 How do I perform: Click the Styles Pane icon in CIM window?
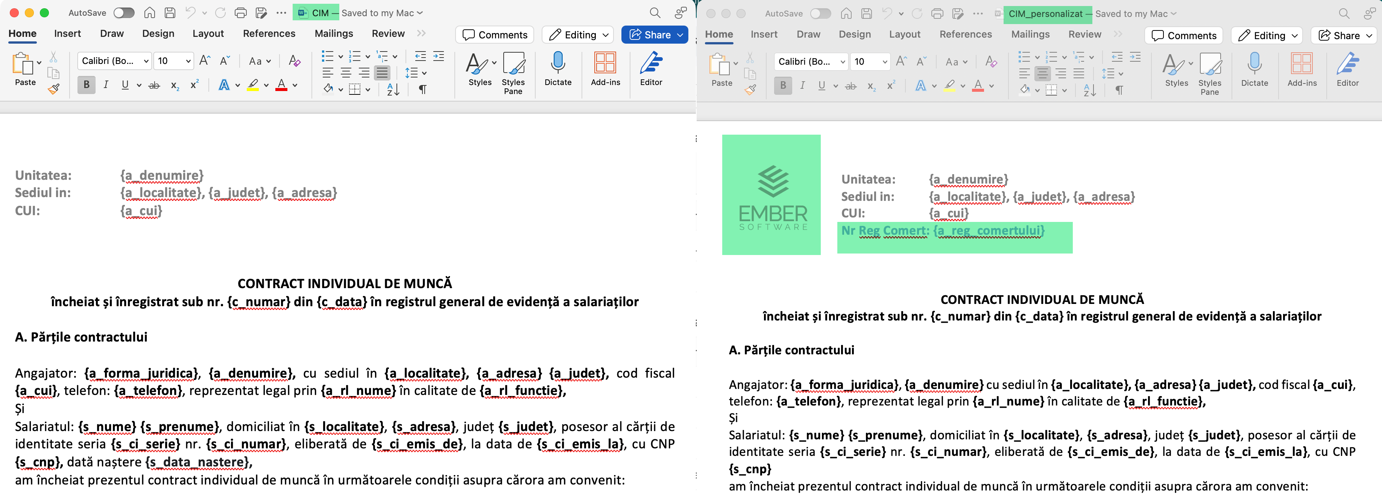(513, 64)
